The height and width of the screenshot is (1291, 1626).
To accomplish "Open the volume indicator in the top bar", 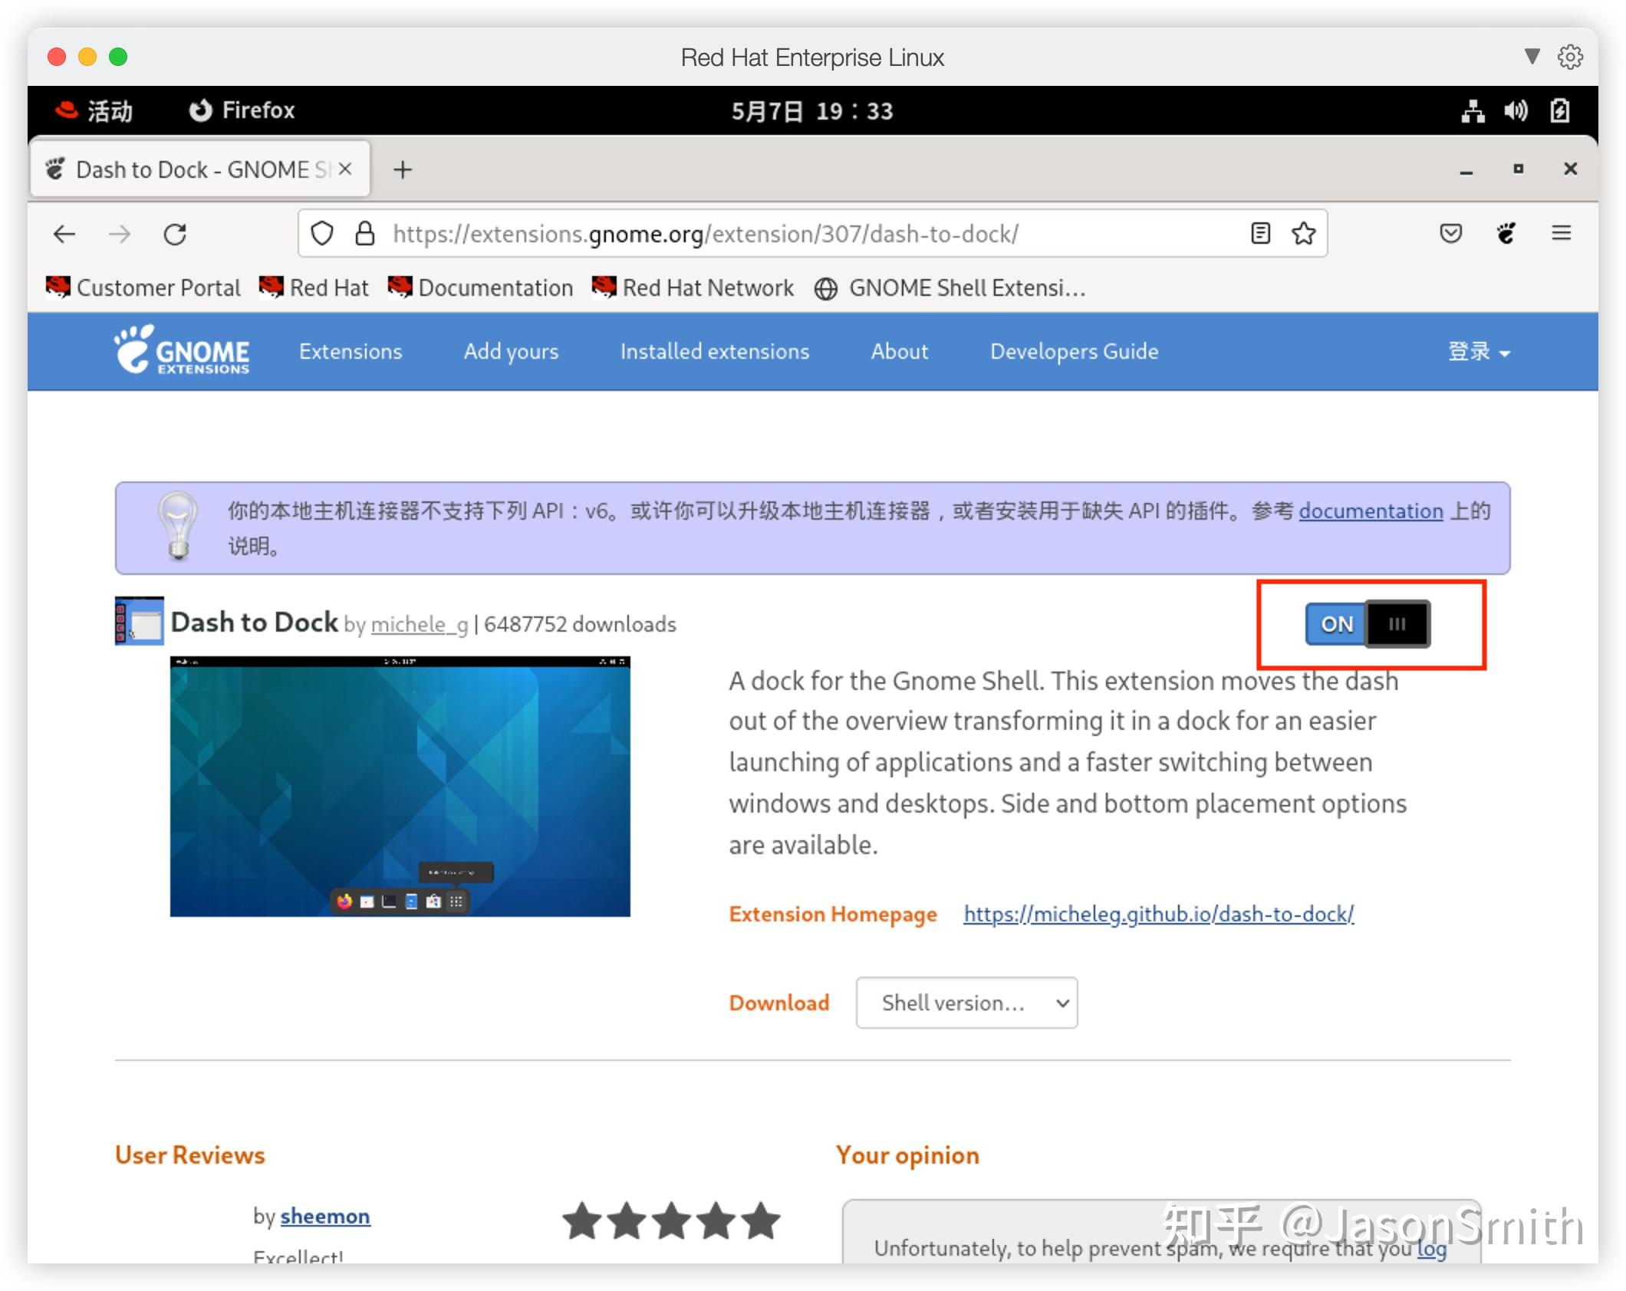I will (x=1516, y=110).
